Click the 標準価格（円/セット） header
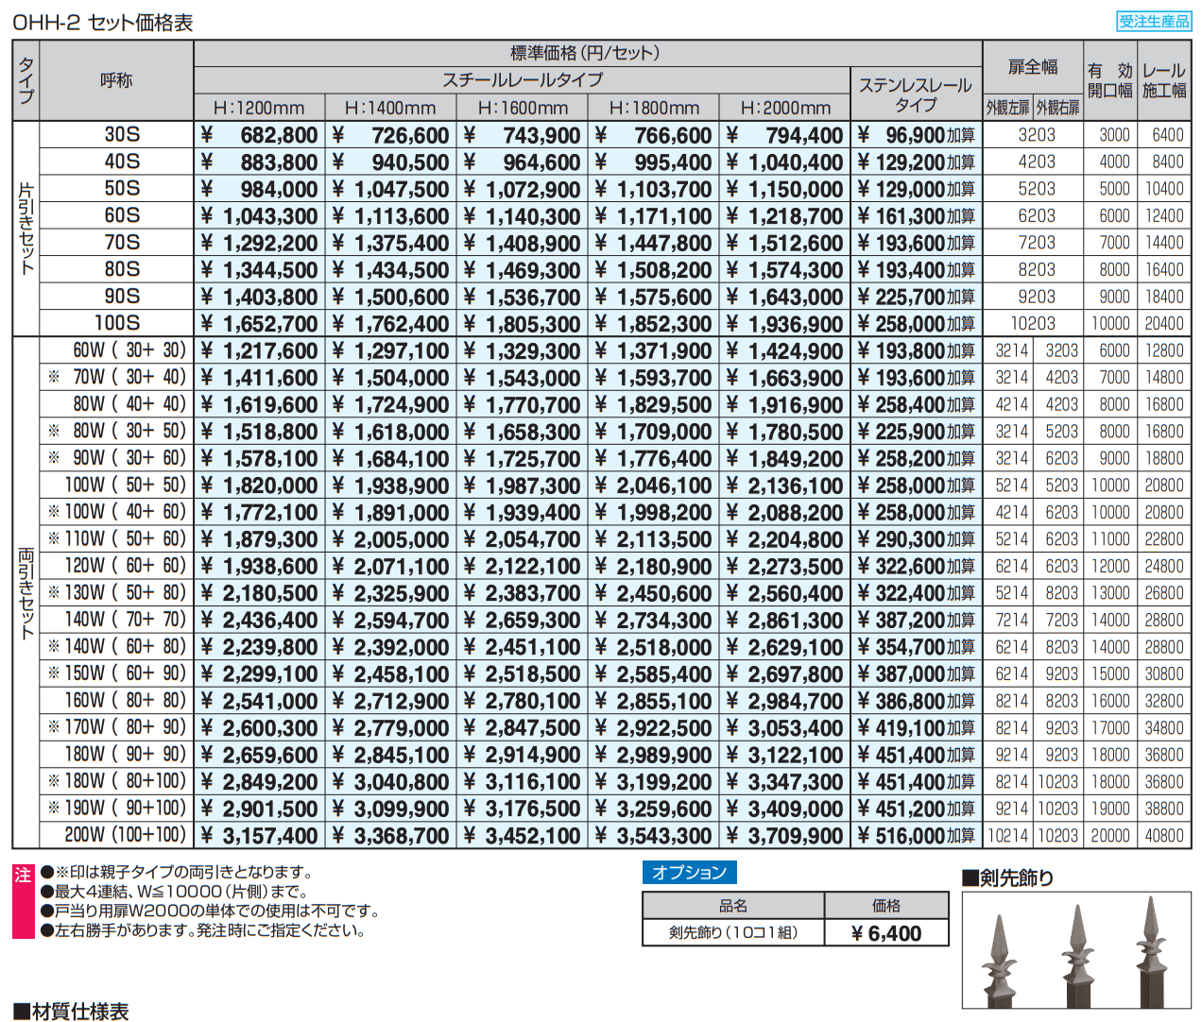 pyautogui.click(x=586, y=53)
